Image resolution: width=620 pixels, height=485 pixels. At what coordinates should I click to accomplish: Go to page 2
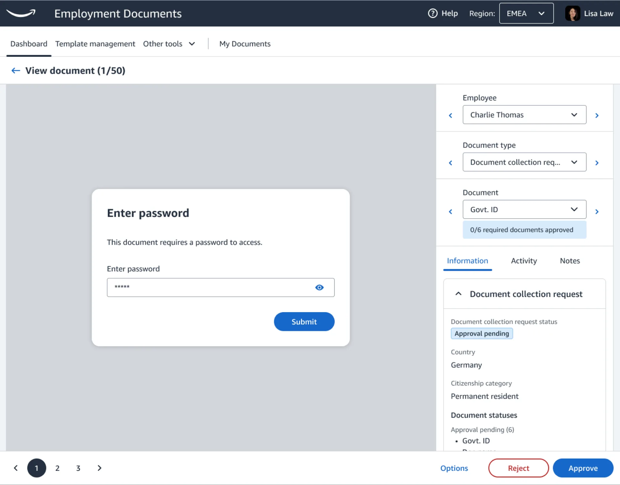[x=57, y=468]
